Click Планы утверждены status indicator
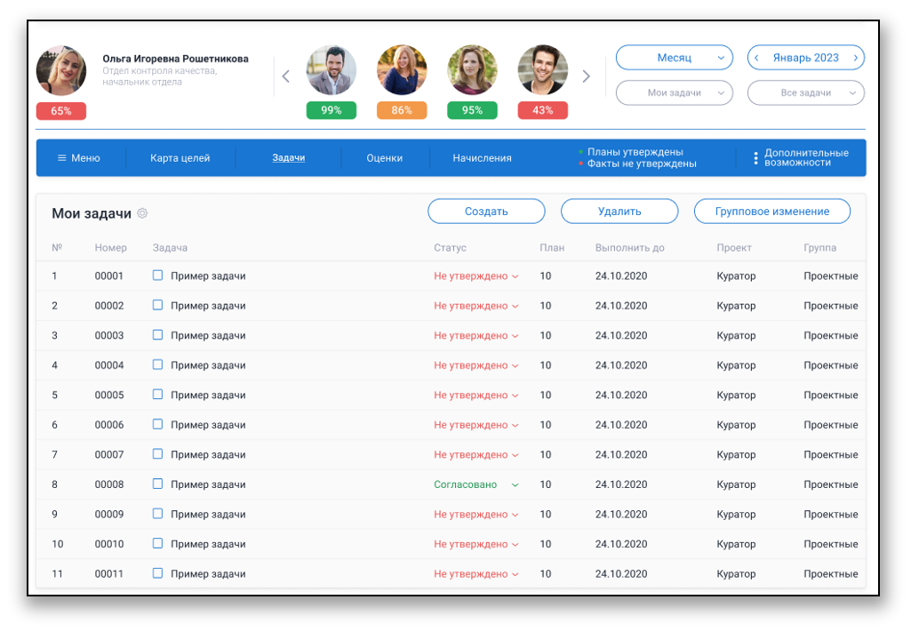This screenshot has width=911, height=632. click(631, 152)
